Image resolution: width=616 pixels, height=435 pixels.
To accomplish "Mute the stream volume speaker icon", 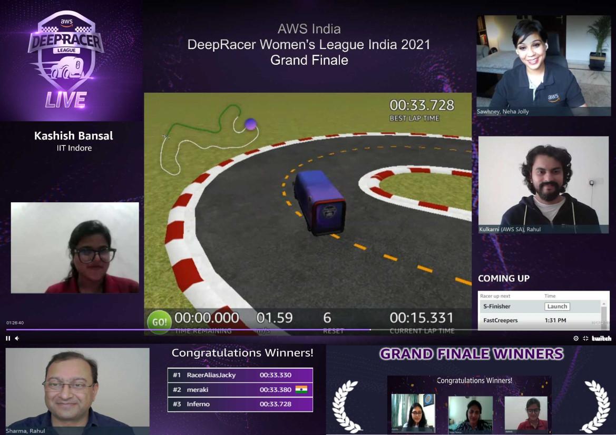I will tap(17, 338).
